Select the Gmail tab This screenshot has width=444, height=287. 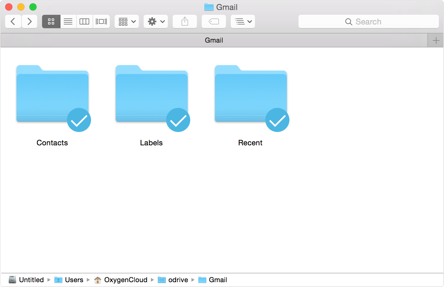(214, 40)
